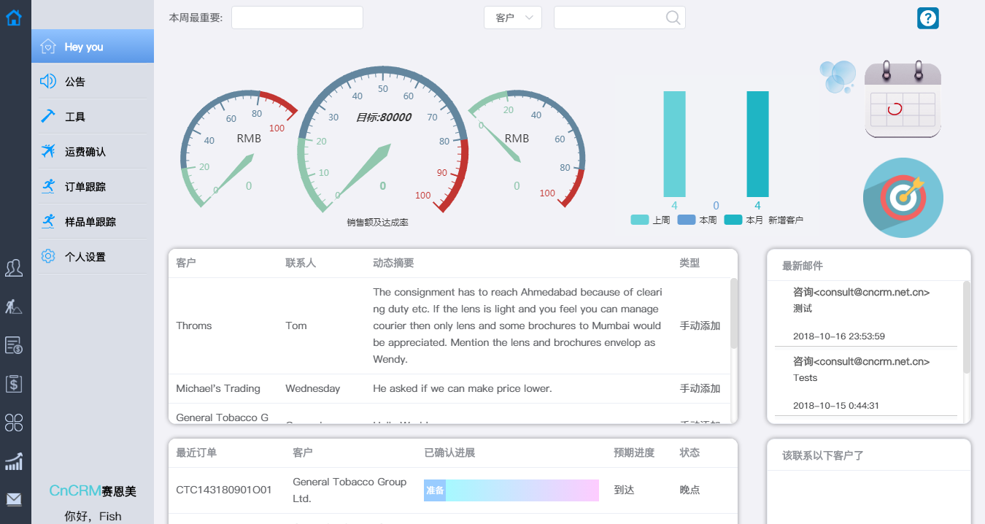
Task: Open the mail envelope sidebar icon
Action: [14, 499]
